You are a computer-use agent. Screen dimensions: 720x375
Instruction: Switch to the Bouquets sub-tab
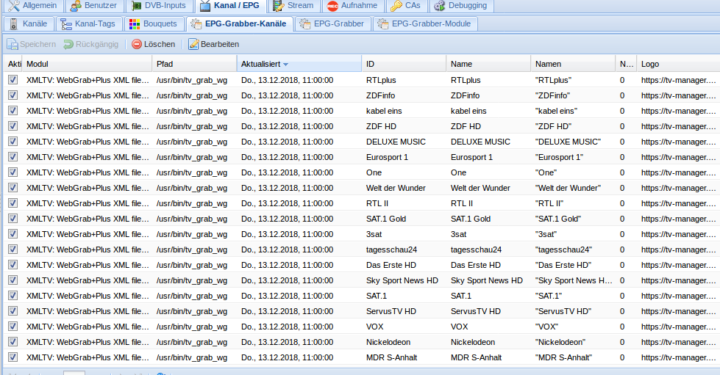pyautogui.click(x=154, y=23)
